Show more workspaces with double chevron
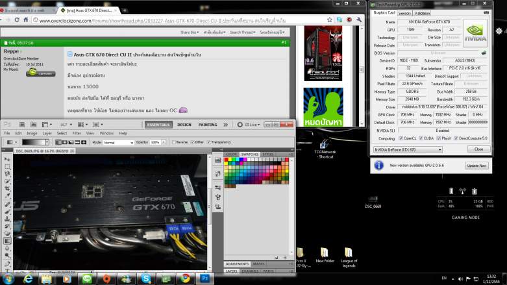 click(x=226, y=125)
